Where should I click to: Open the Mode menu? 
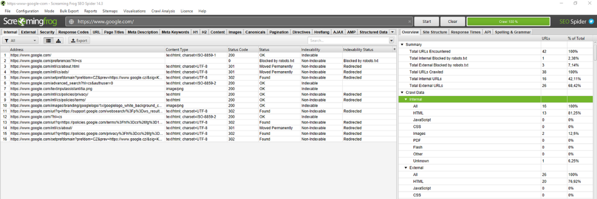click(49, 10)
